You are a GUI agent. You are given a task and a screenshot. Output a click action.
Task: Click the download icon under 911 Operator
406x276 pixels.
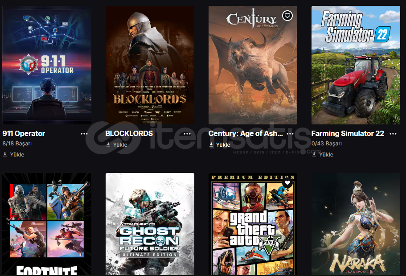[x=5, y=154]
